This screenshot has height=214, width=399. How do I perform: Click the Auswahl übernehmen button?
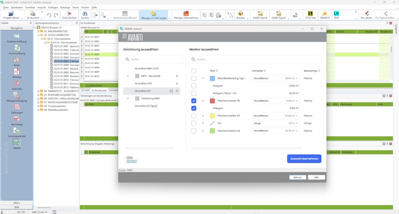click(304, 159)
